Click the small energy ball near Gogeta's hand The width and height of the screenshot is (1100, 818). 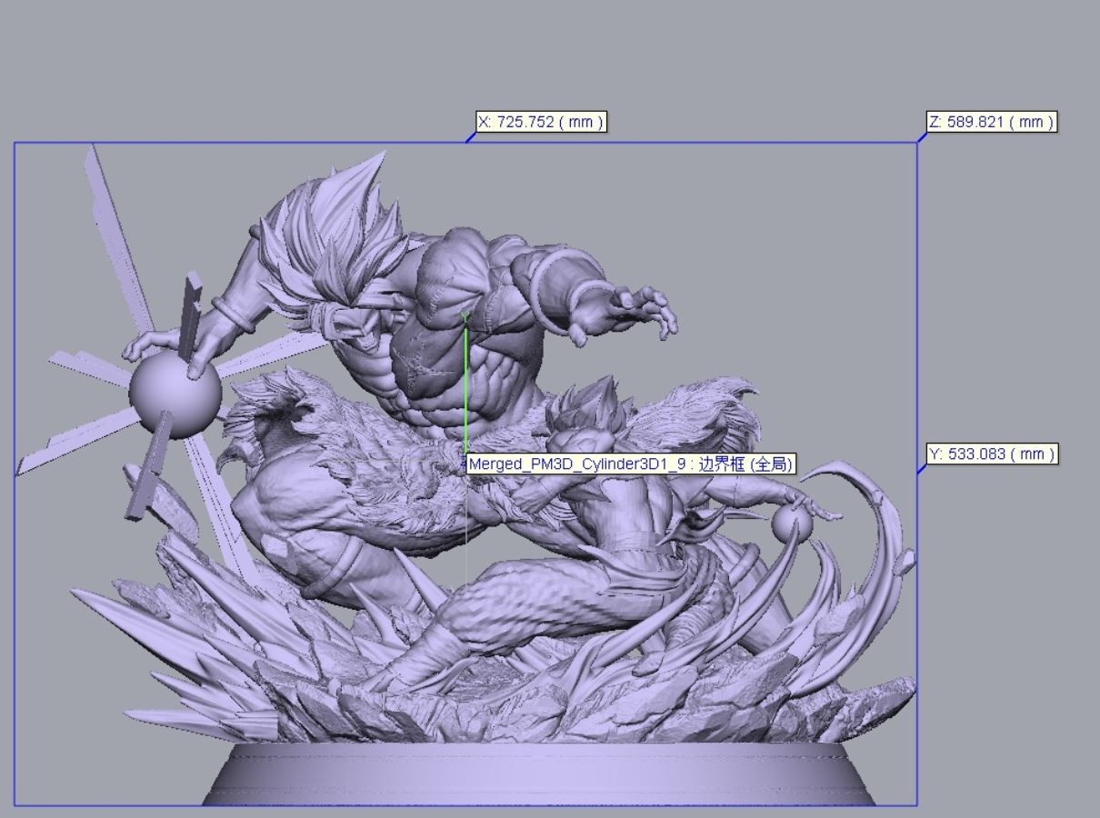pos(793,524)
